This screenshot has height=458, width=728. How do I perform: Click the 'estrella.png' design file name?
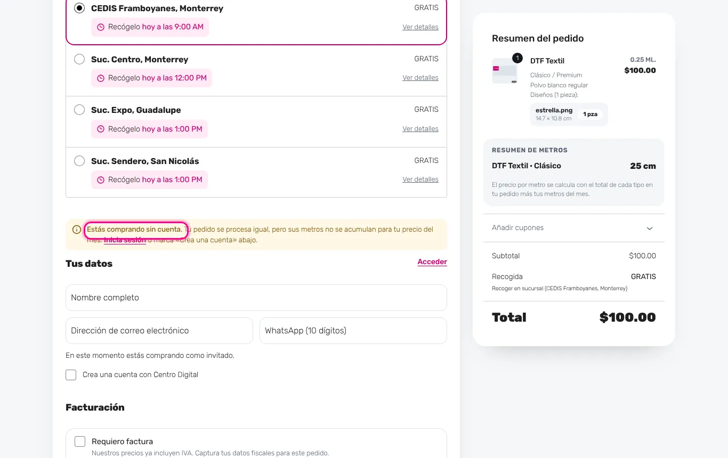(554, 110)
